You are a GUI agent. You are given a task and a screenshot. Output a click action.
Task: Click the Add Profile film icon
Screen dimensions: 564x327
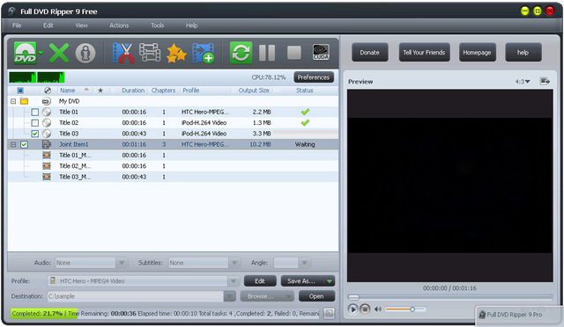(204, 53)
